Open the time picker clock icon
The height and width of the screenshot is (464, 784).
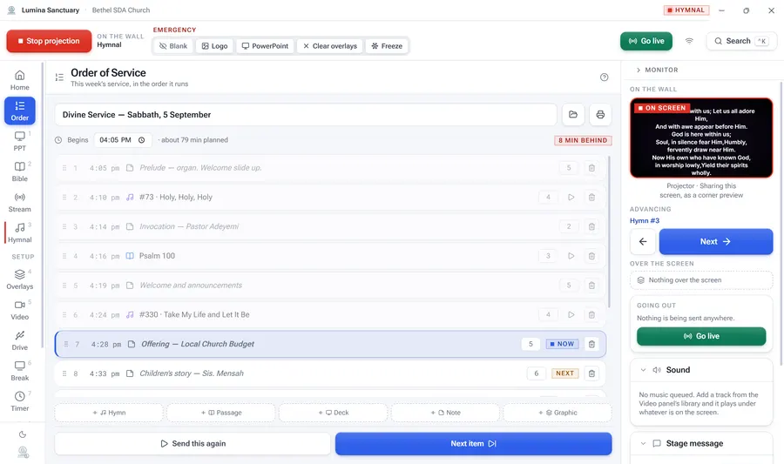[141, 140]
